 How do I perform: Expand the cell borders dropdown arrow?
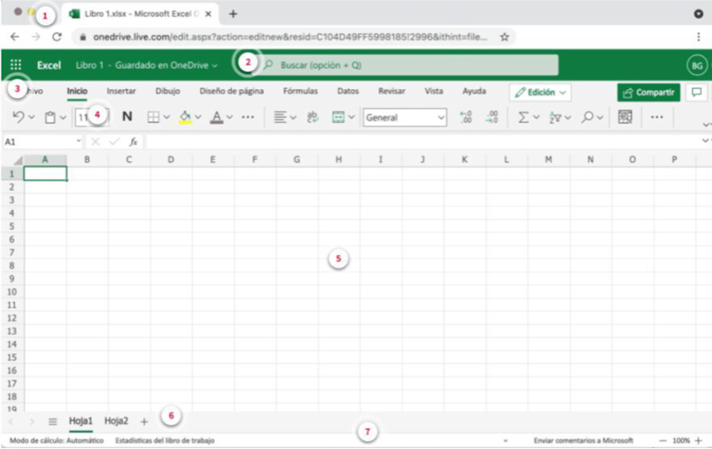tap(167, 117)
